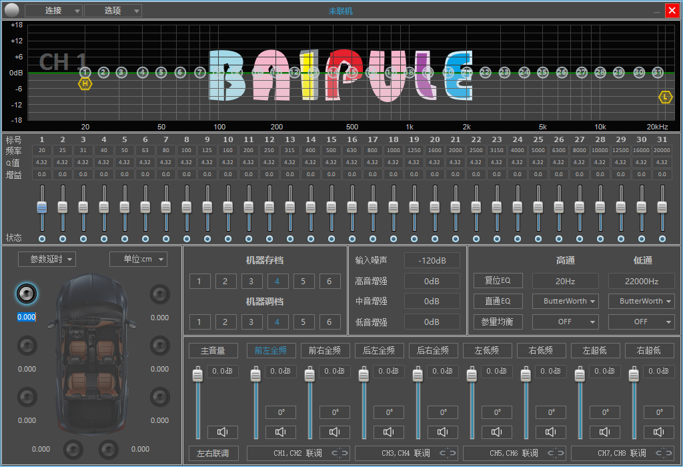683x467 pixels.
Task: Select the front-left speaker icon
Action: click(27, 294)
